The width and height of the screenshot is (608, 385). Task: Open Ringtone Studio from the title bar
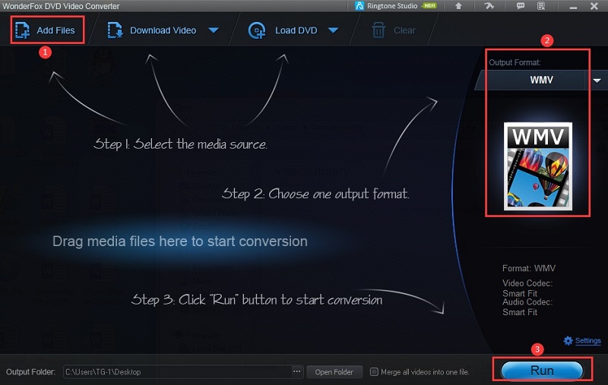[396, 6]
